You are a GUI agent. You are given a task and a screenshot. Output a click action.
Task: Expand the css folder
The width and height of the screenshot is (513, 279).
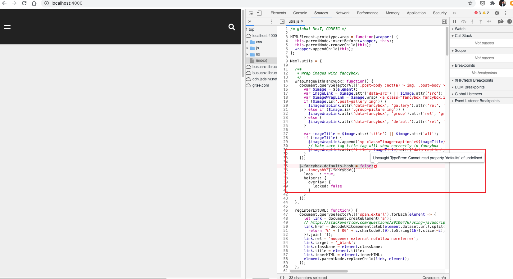pyautogui.click(x=247, y=42)
